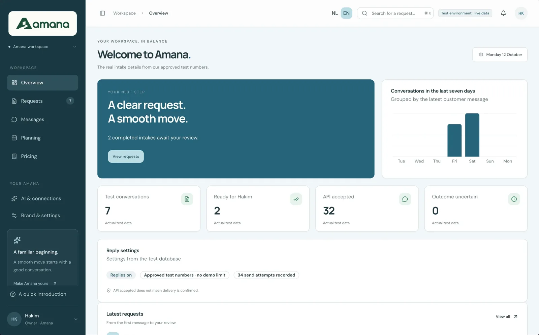Follow the Make Amana yours link
Image resolution: width=539 pixels, height=335 pixels.
pyautogui.click(x=35, y=284)
